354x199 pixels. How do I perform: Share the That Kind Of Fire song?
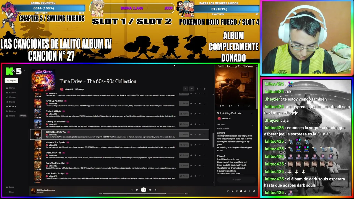pyautogui.click(x=199, y=155)
